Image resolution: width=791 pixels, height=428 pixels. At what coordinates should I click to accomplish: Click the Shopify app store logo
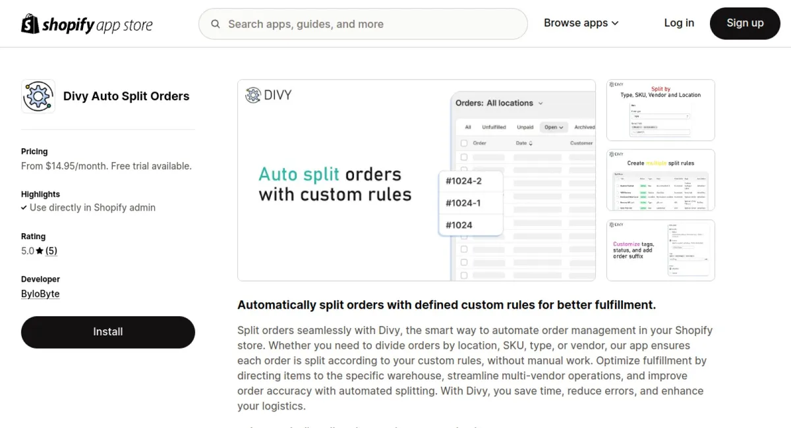(87, 24)
